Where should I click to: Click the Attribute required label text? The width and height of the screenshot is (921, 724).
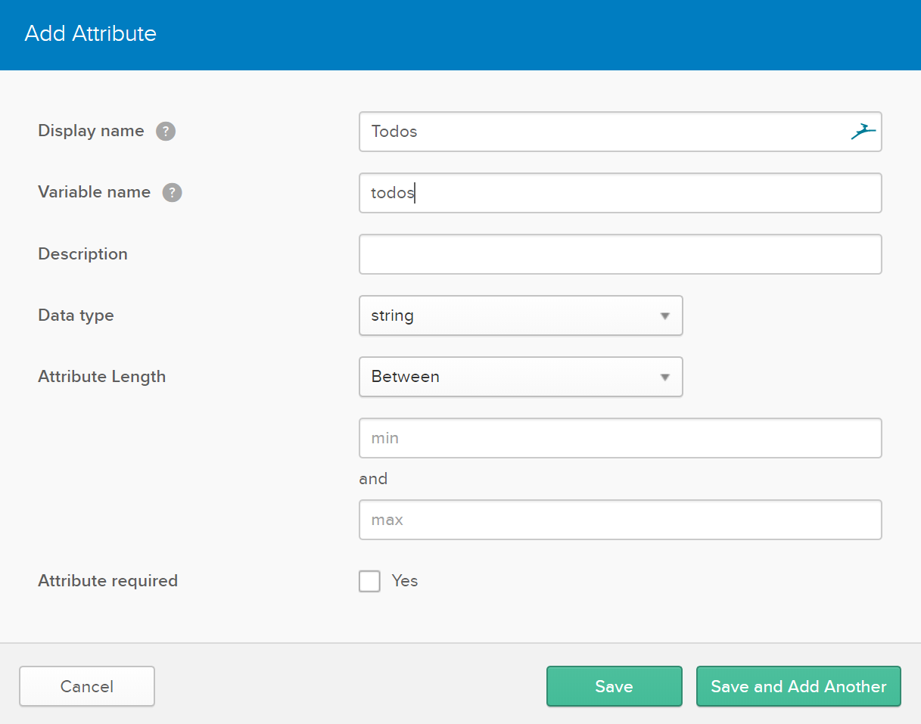(x=108, y=581)
